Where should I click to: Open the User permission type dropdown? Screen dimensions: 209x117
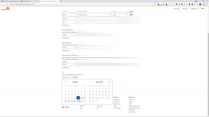pos(70,22)
